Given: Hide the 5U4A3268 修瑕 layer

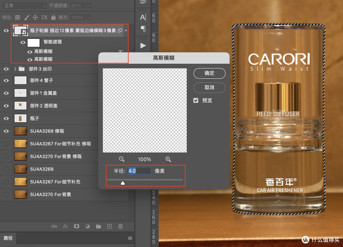Looking at the screenshot, I should tap(6, 131).
